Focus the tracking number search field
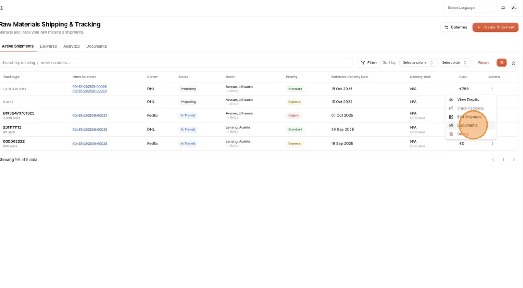Image resolution: width=523 pixels, height=288 pixels. pos(176,62)
